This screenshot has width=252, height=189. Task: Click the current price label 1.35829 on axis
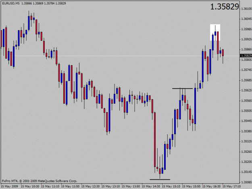(246, 56)
